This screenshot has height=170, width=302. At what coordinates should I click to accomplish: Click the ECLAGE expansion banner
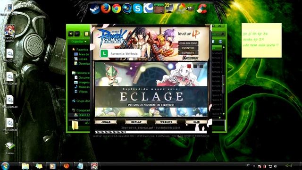151,89
